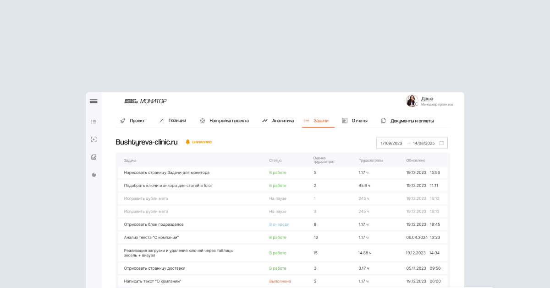Click the list icon in the left sidebar
Screen dimensions: 550x288
click(x=93, y=122)
